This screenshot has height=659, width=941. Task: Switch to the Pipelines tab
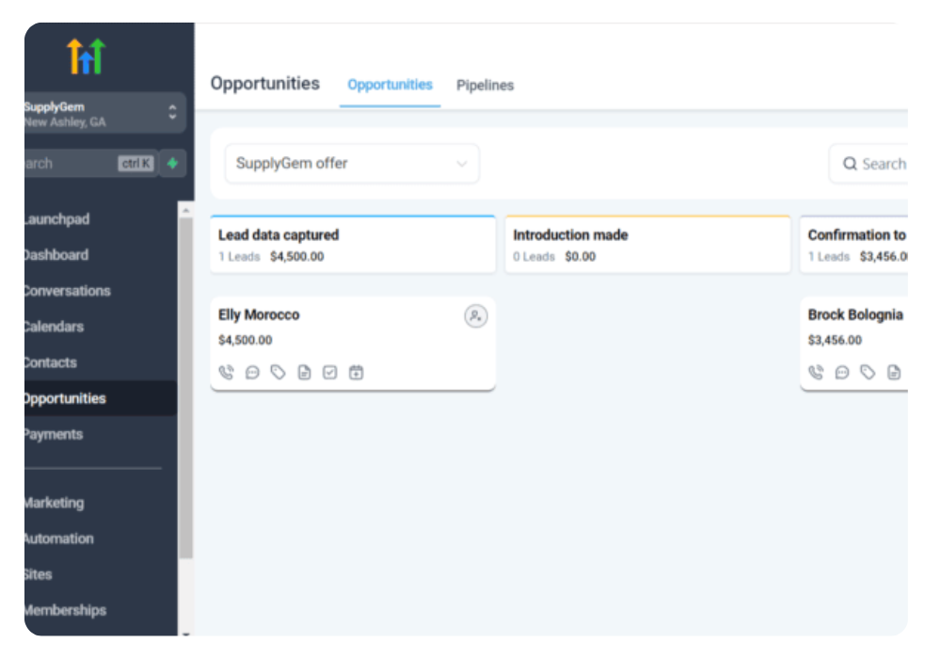(485, 85)
